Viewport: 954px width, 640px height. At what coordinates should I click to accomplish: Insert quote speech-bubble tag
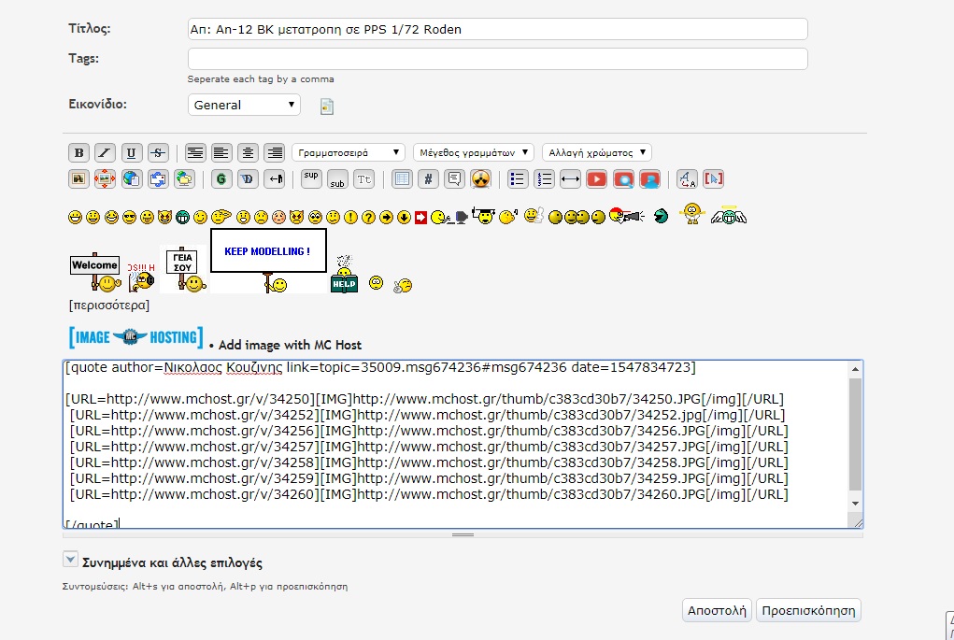point(454,178)
